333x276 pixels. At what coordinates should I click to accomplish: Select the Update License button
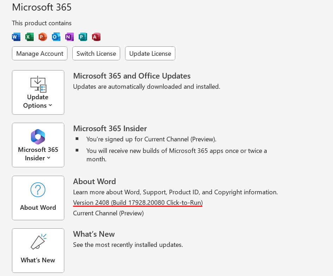[x=150, y=53]
